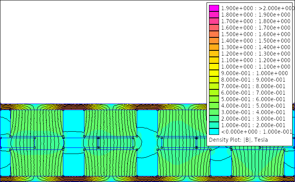Select legend text '2.000e-001 : 3.000e-001'
Screen dimensions: 295x182
pos(253,119)
